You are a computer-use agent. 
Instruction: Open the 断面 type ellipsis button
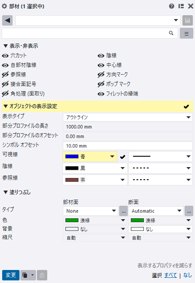click(189, 211)
